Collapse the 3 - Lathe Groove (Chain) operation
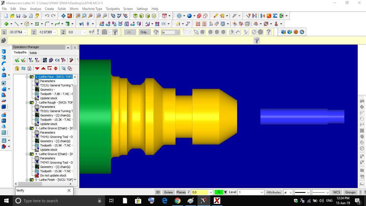Image resolution: width=366 pixels, height=206 pixels. click(27, 128)
